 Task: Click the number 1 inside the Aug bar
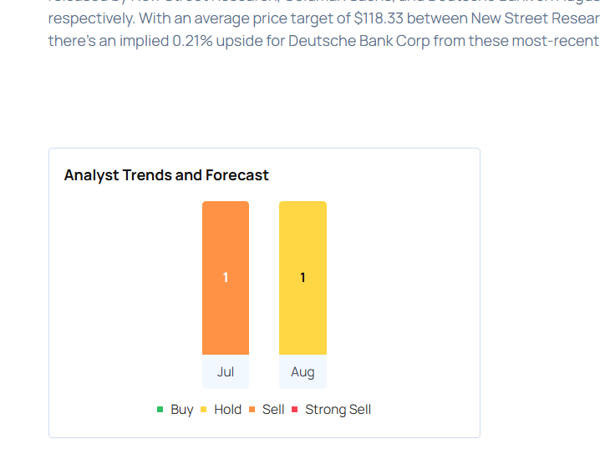pyautogui.click(x=303, y=278)
